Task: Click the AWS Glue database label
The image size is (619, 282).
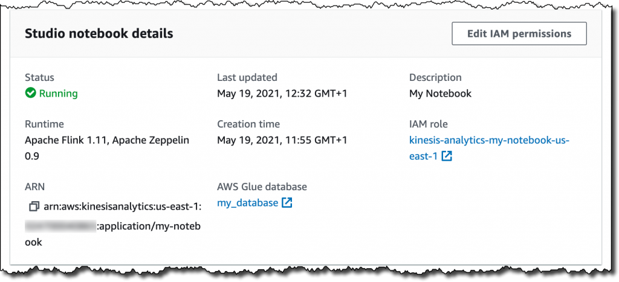Action: point(262,187)
